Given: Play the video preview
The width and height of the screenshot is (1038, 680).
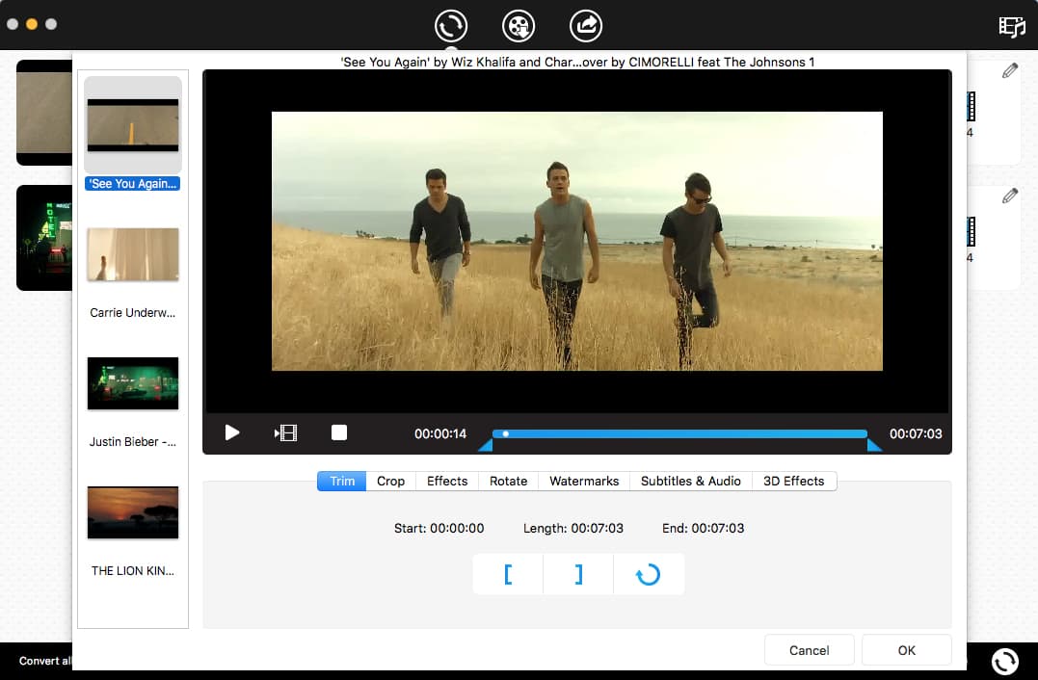Looking at the screenshot, I should [x=231, y=432].
